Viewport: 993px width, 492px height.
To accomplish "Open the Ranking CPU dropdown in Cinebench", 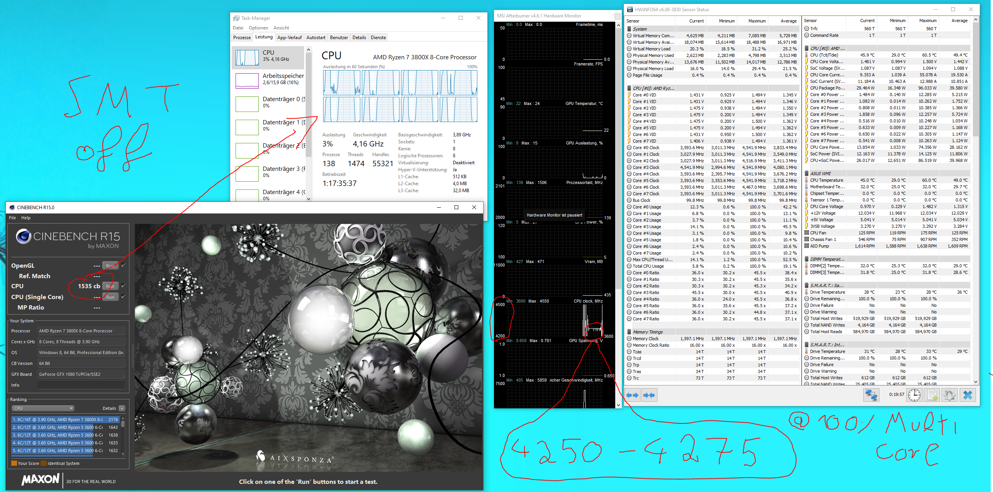I will click(43, 408).
